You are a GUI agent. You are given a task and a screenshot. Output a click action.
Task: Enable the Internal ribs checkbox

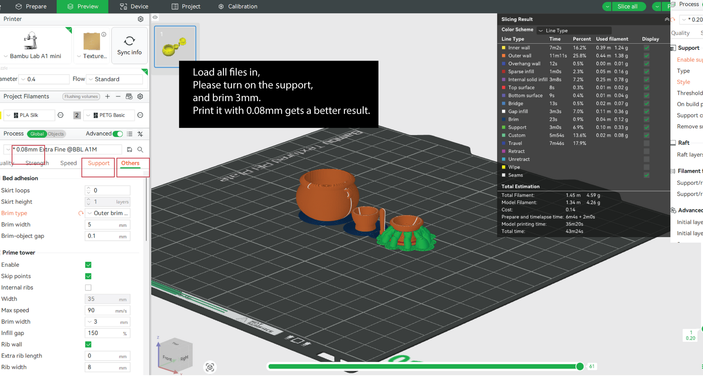[x=88, y=288]
